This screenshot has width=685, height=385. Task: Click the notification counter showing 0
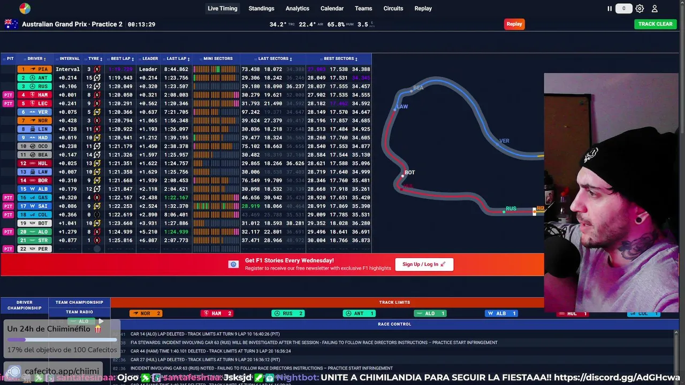tap(623, 9)
